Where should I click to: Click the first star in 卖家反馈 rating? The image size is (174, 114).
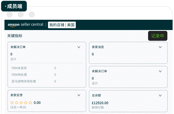point(12,103)
